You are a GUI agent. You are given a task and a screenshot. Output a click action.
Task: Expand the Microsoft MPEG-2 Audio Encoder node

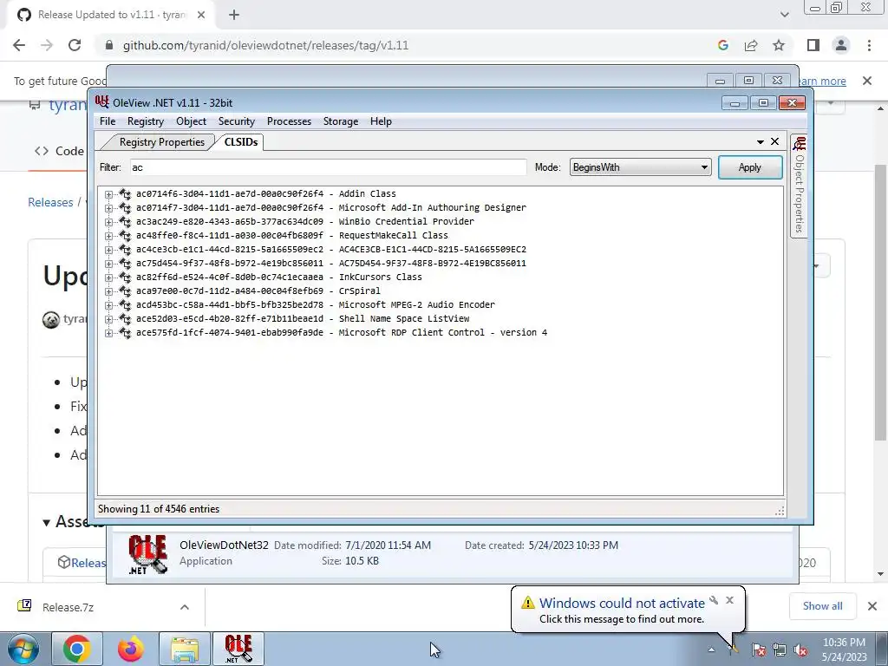[x=108, y=305]
